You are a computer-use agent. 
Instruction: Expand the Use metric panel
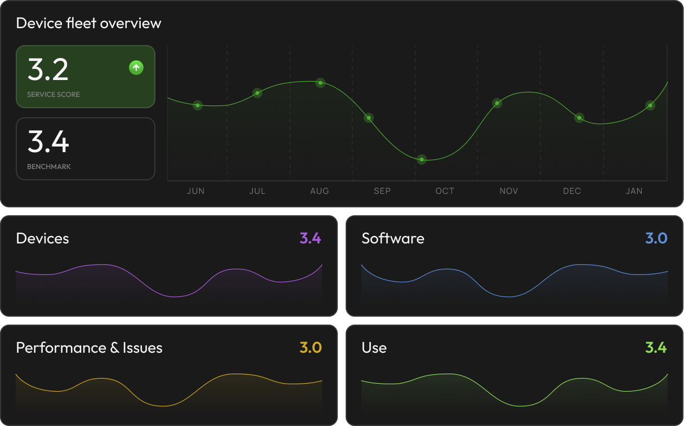point(513,374)
